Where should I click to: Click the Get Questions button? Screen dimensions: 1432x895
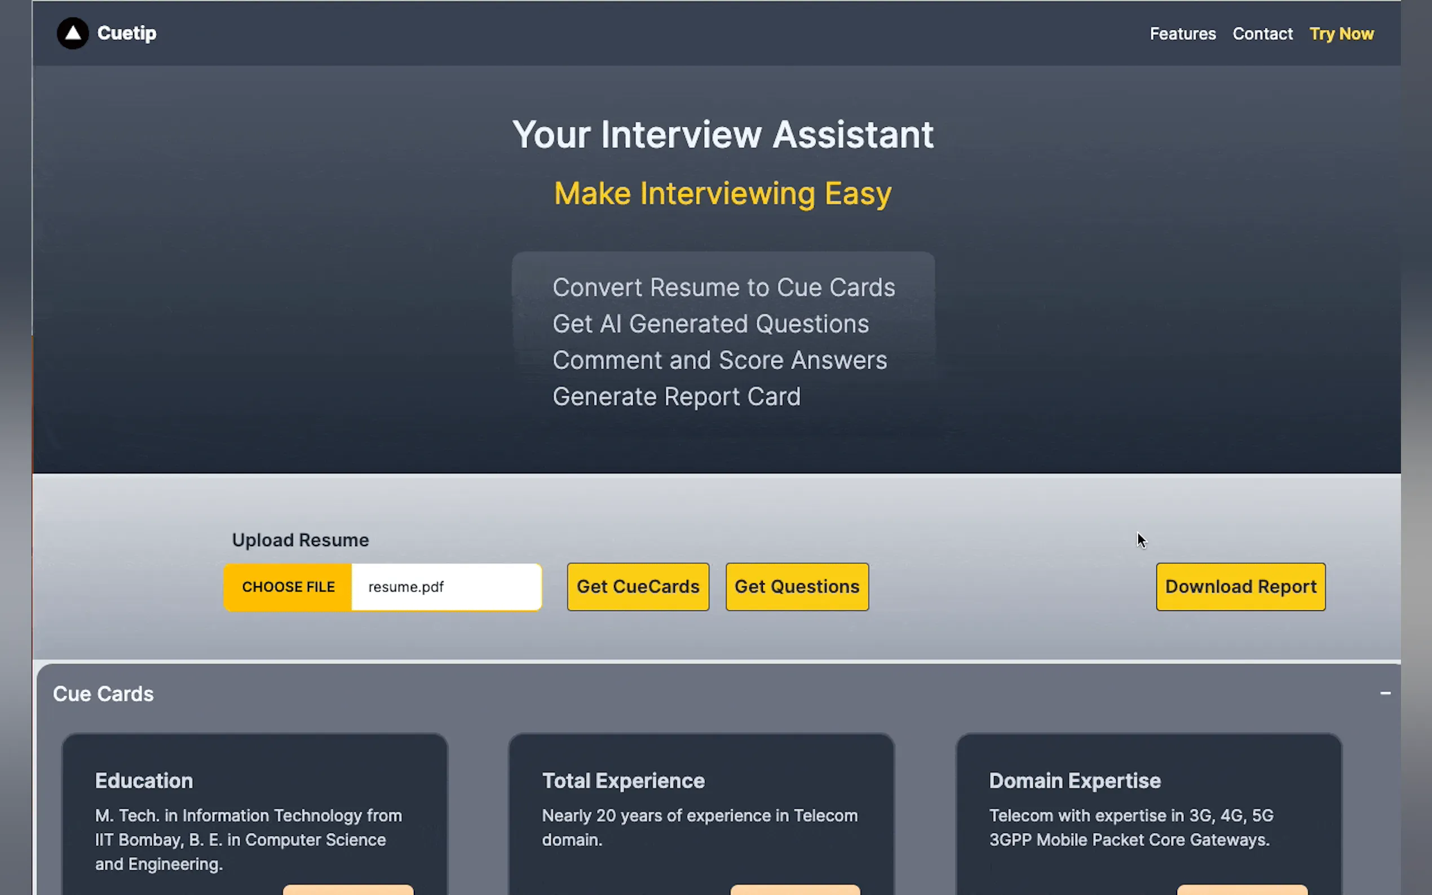tap(796, 587)
